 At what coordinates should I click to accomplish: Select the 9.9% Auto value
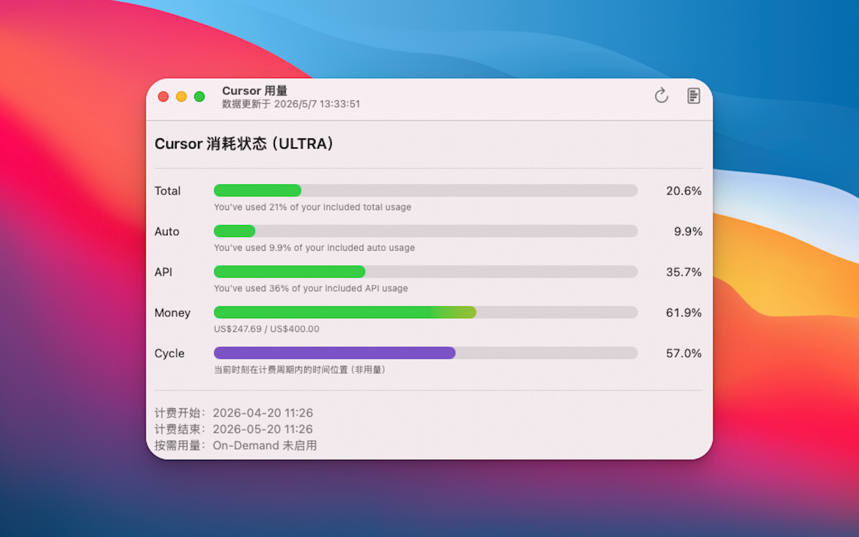pyautogui.click(x=688, y=232)
